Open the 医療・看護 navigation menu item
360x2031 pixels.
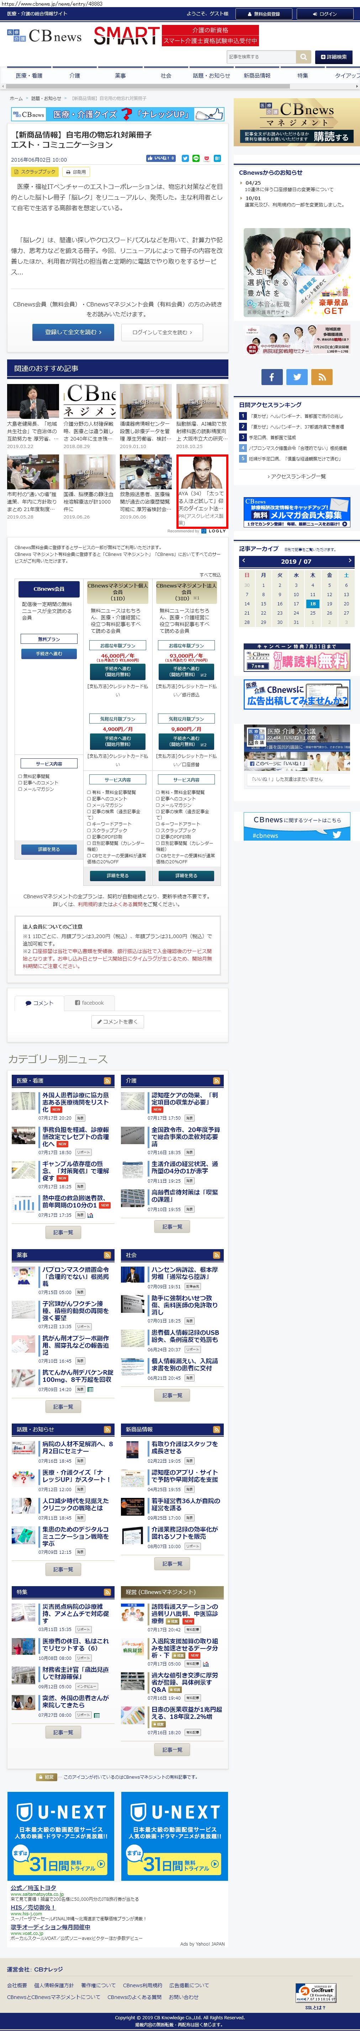(x=29, y=76)
